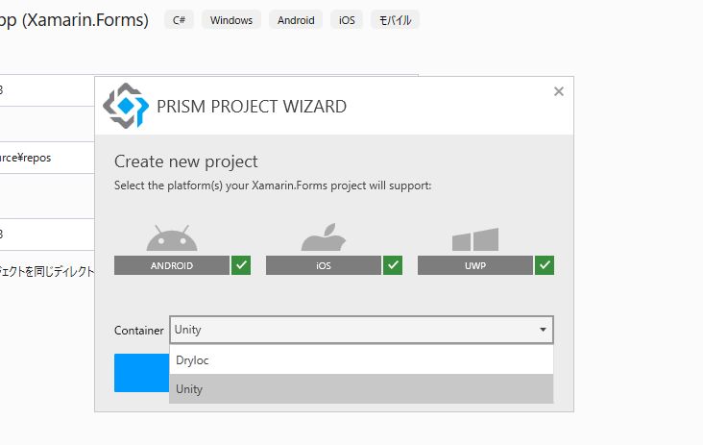Image resolution: width=703 pixels, height=445 pixels.
Task: Click the Android robot icon
Action: (x=172, y=237)
